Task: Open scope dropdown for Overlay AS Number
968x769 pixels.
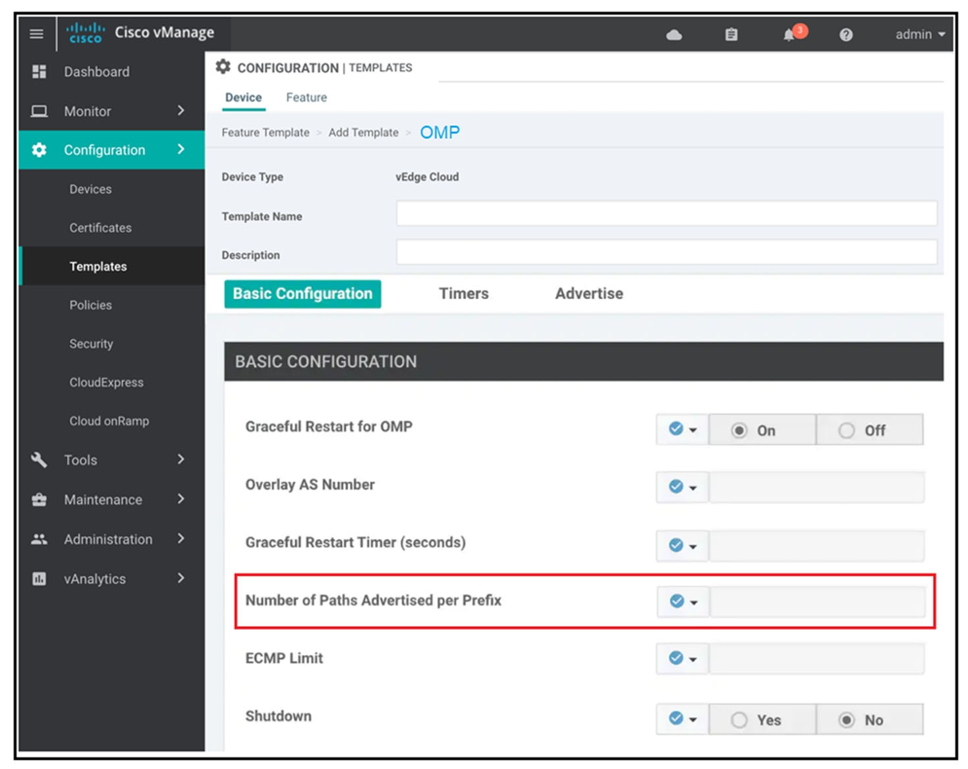Action: [682, 488]
